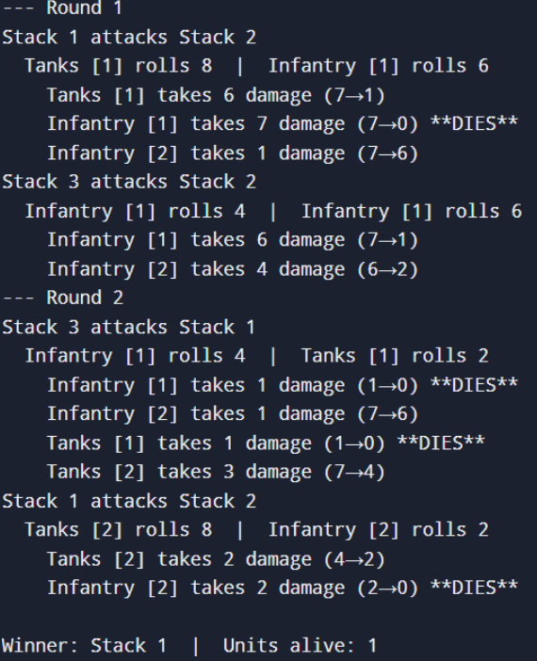Click 'Tanks [2] rolls 8' text
537x661 pixels.
point(119,529)
